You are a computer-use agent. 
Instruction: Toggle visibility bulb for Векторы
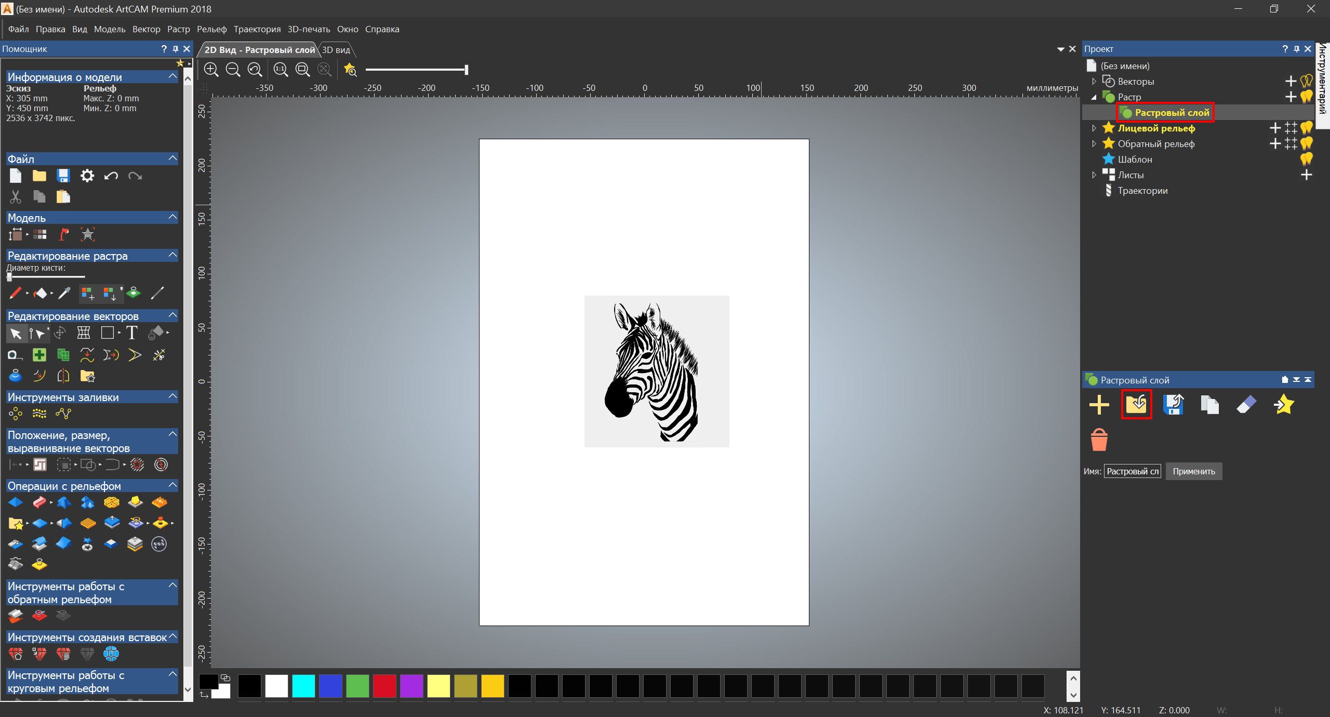pyautogui.click(x=1307, y=81)
